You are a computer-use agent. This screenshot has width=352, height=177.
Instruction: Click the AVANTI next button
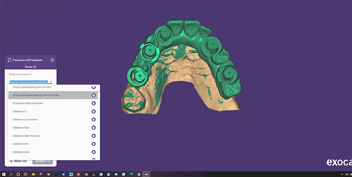point(43,161)
